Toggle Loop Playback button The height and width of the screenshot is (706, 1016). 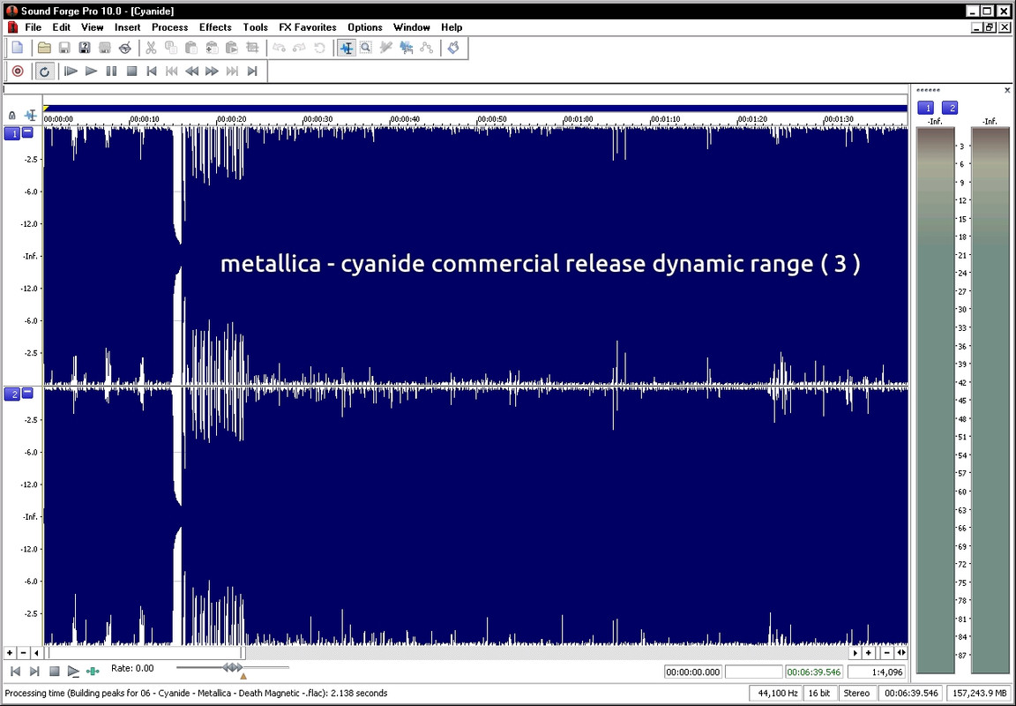[44, 71]
